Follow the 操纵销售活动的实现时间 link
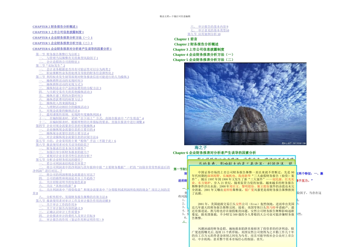 [61, 80]
